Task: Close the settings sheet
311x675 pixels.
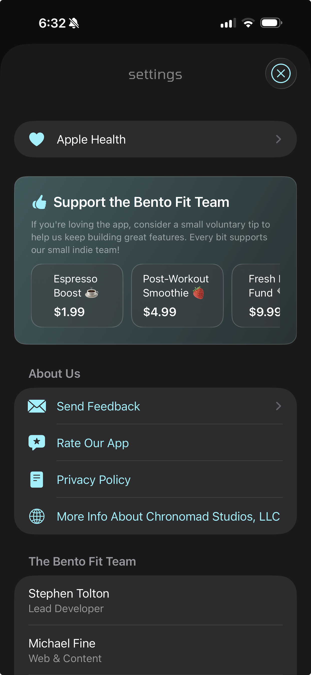Action: (281, 73)
